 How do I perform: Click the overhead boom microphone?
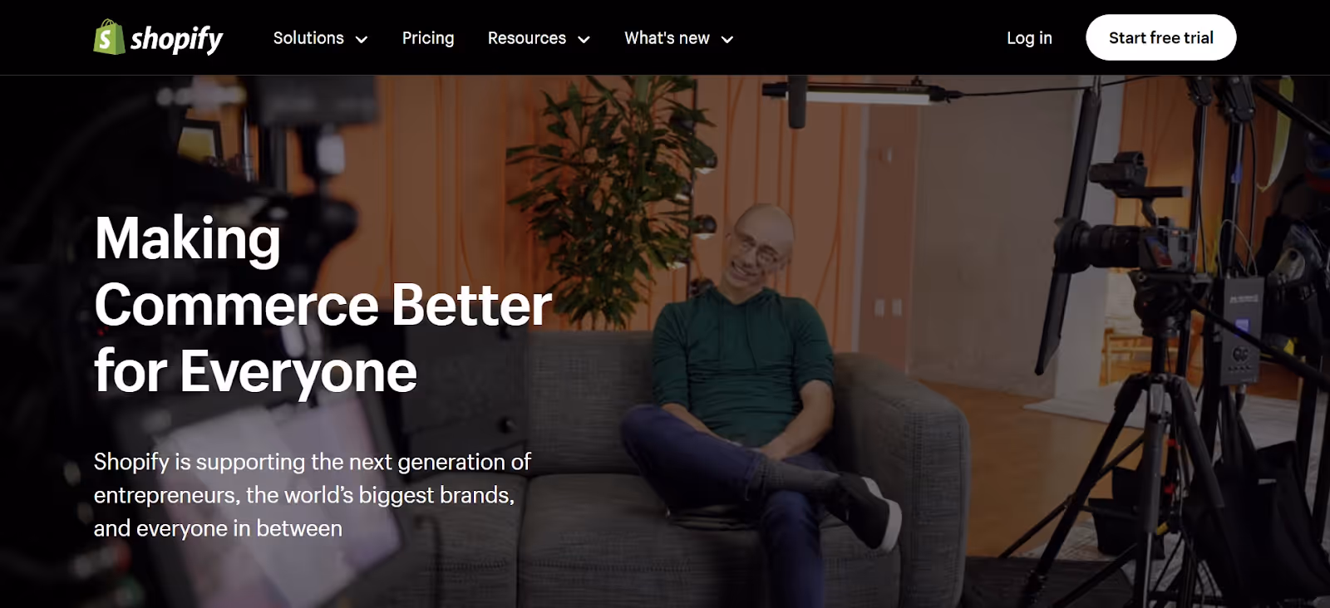[x=796, y=102]
